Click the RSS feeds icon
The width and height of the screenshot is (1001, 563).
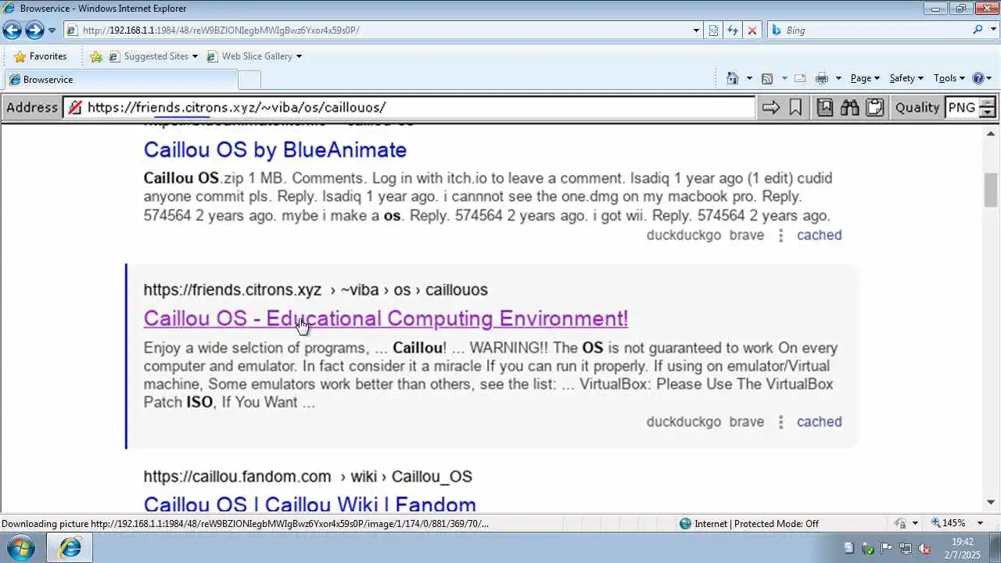[x=767, y=78]
